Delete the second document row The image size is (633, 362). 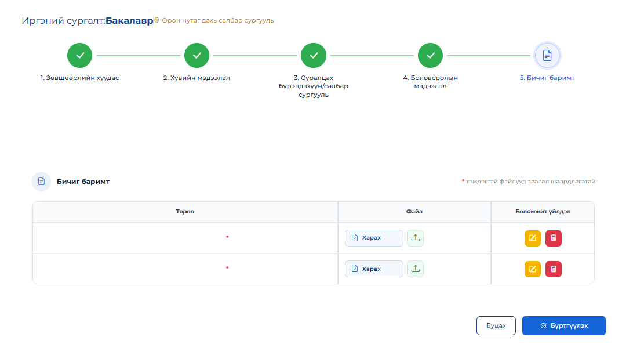[x=554, y=269]
